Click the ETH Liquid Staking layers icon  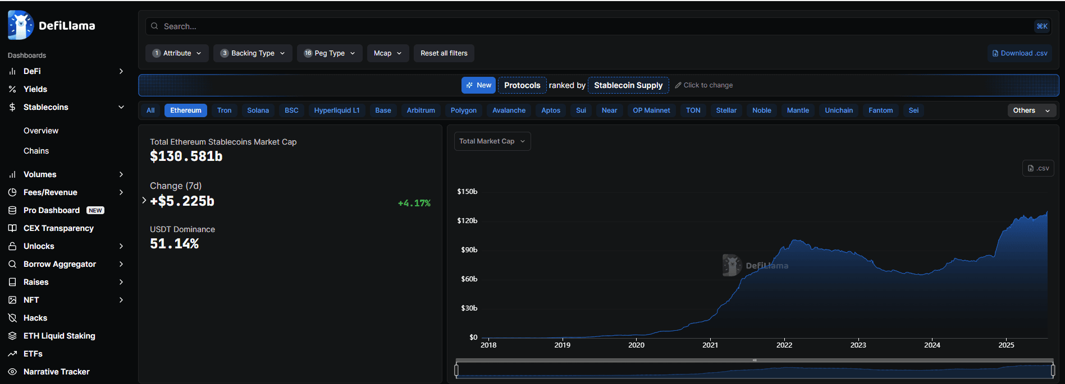(12, 336)
